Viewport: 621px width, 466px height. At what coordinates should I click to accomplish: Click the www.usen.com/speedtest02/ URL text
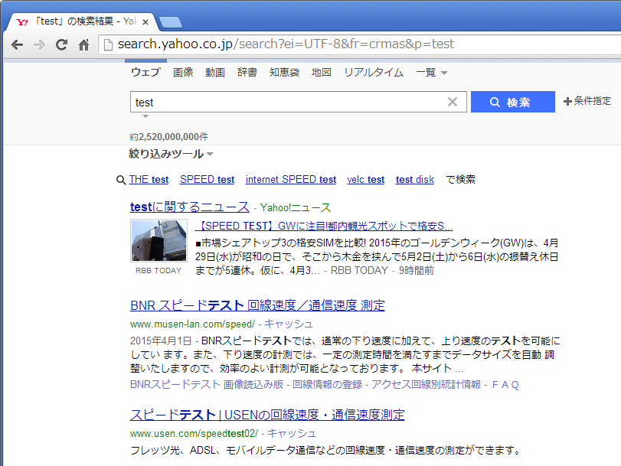point(194,434)
